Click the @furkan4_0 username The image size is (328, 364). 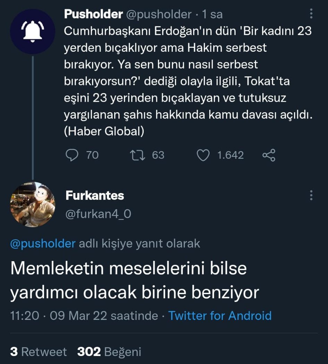(98, 214)
